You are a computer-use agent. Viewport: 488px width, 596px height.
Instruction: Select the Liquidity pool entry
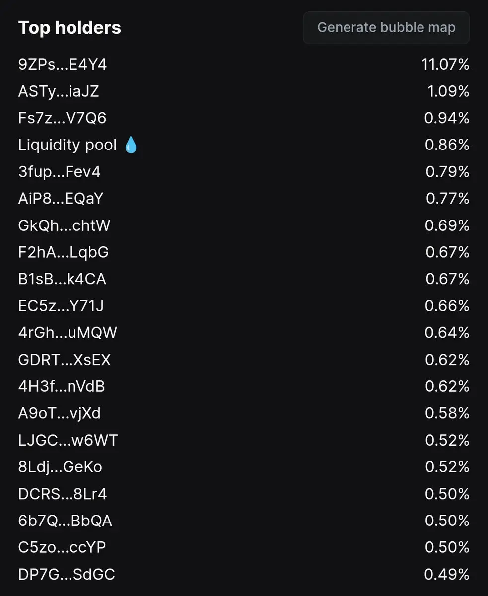pyautogui.click(x=68, y=145)
